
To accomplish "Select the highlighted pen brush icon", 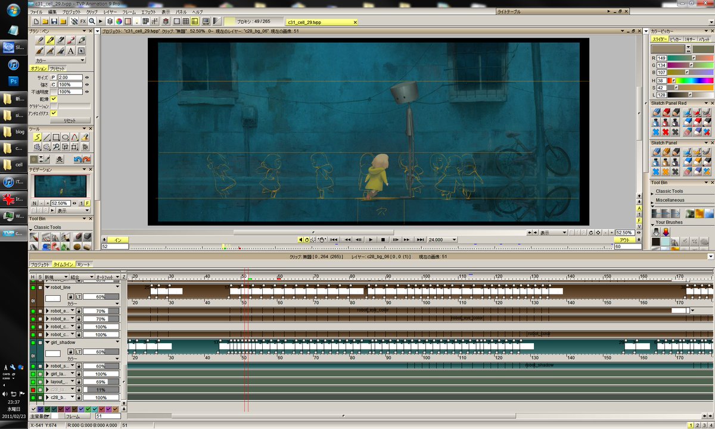I will click(x=50, y=40).
